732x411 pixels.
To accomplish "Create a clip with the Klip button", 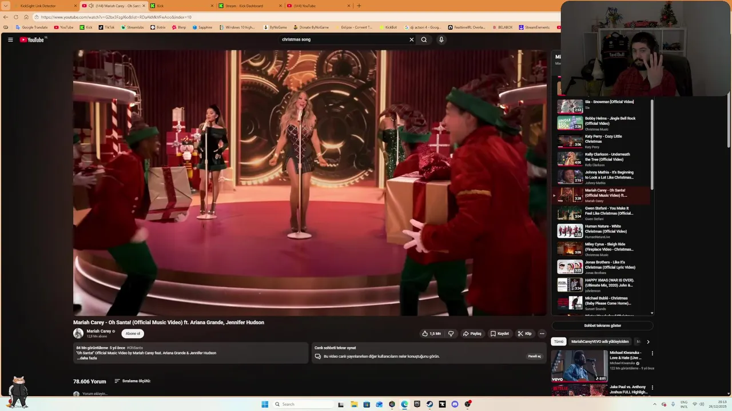I will tap(524, 333).
